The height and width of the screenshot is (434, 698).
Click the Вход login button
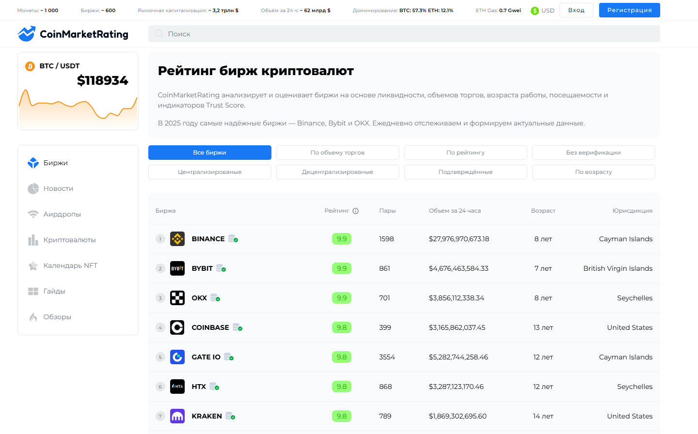coord(576,10)
